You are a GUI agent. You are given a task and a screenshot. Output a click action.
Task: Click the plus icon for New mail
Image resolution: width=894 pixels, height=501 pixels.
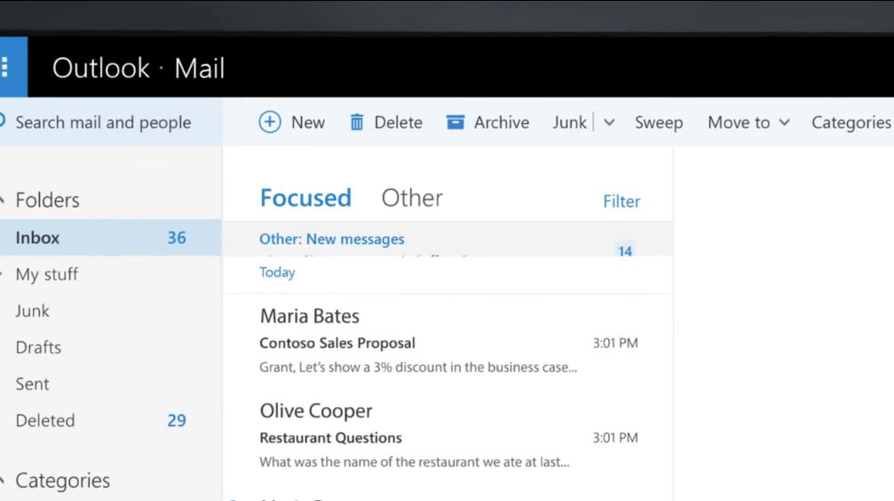(270, 121)
